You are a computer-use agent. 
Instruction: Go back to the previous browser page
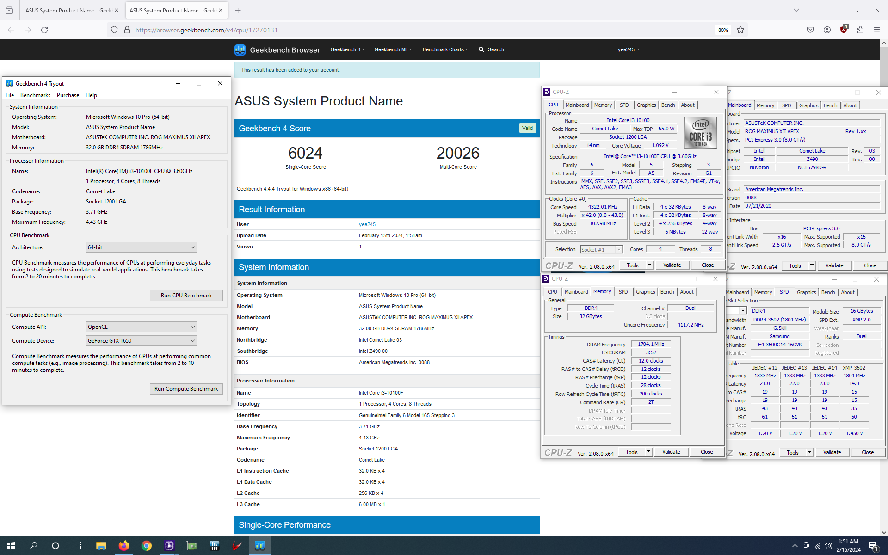[11, 30]
